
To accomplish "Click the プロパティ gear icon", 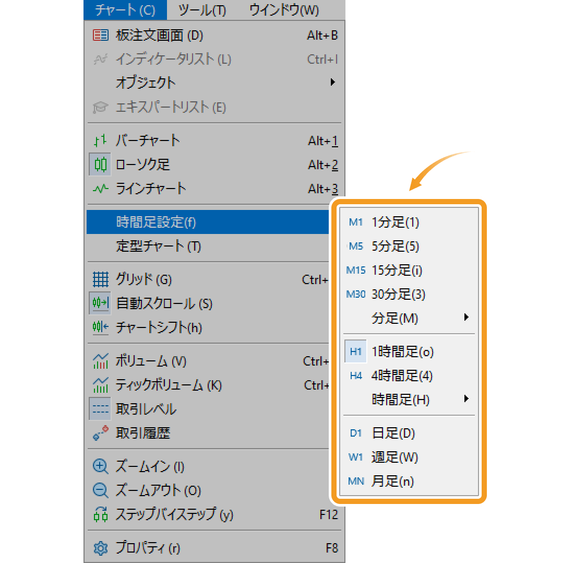I will point(100,548).
